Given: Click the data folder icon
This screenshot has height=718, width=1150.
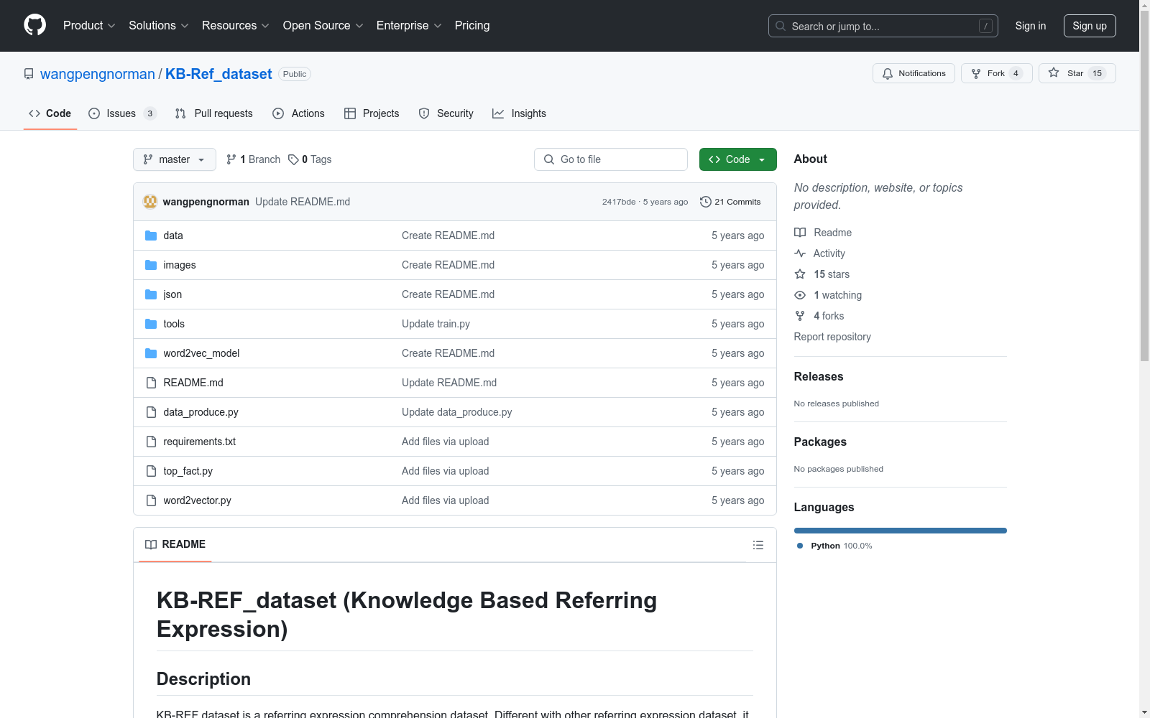Looking at the screenshot, I should (151, 236).
